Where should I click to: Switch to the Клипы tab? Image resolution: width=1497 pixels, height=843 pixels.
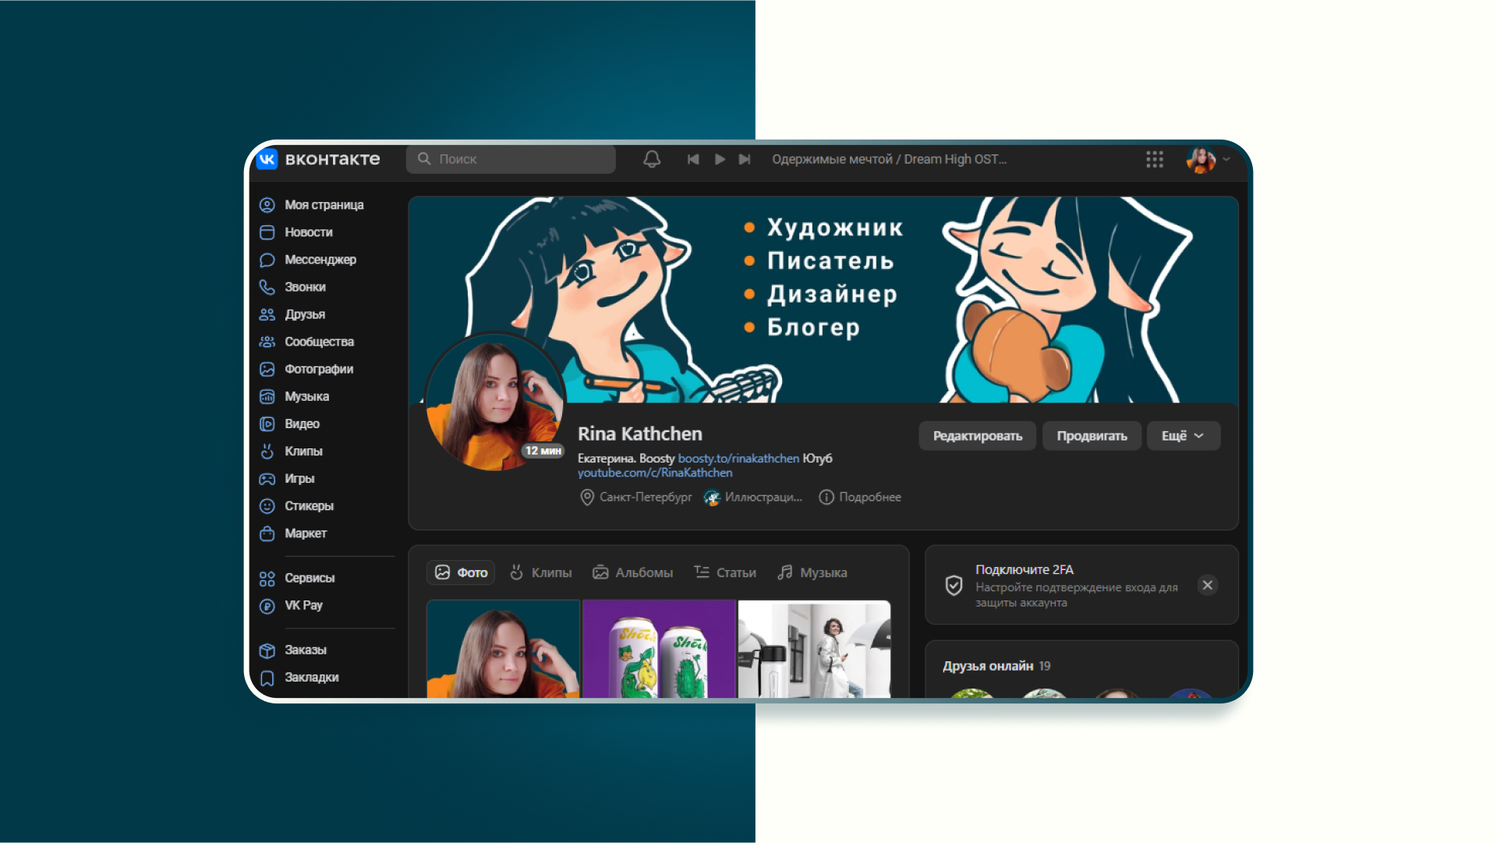tap(541, 572)
